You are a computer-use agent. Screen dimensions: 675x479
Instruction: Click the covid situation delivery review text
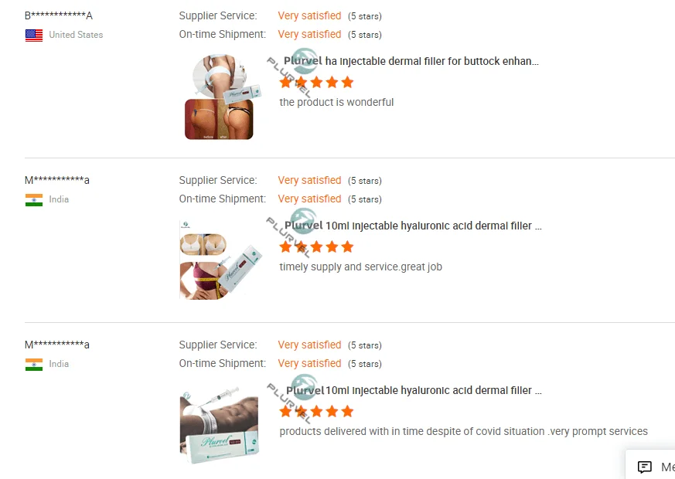pyautogui.click(x=463, y=431)
